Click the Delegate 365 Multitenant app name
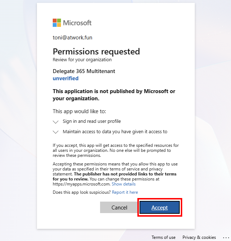The image size is (231, 241). (84, 71)
